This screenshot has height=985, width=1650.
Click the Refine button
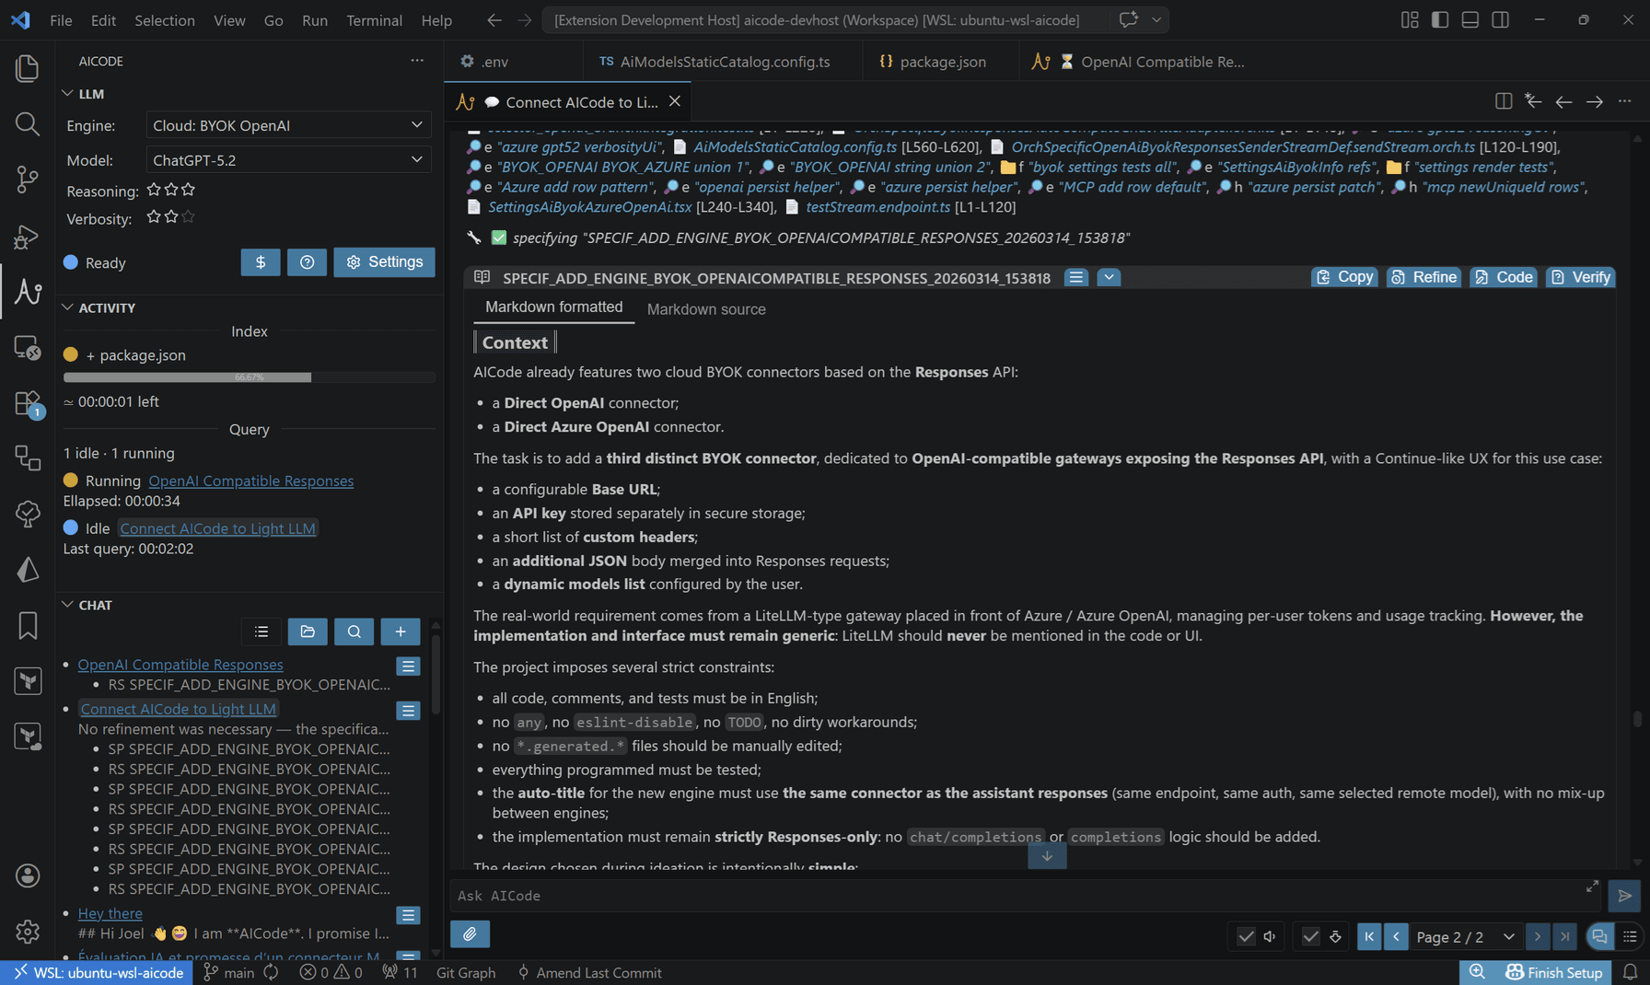[x=1423, y=277]
